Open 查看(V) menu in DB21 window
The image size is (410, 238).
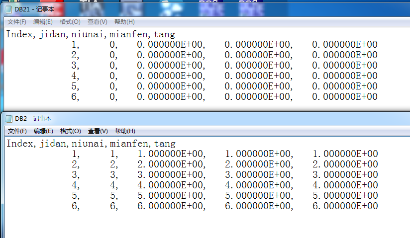click(97, 22)
